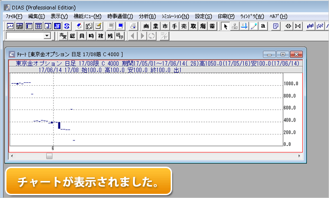Open the 印刷(P) menu
The image size is (329, 198).
[225, 16]
